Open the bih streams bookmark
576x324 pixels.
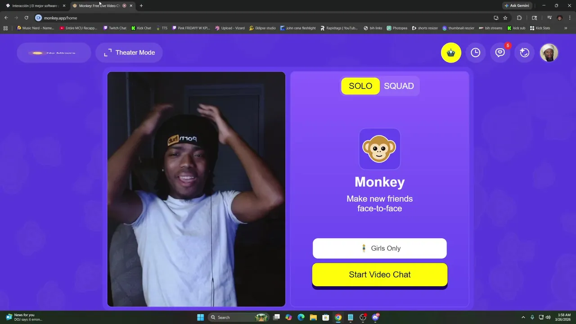pyautogui.click(x=490, y=28)
